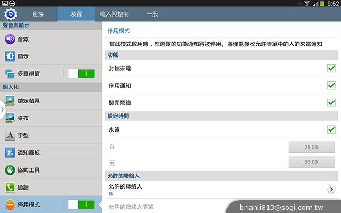The height and width of the screenshot is (213, 341).
Task: Tap the 通話 phone call icon
Action: pyautogui.click(x=10, y=187)
